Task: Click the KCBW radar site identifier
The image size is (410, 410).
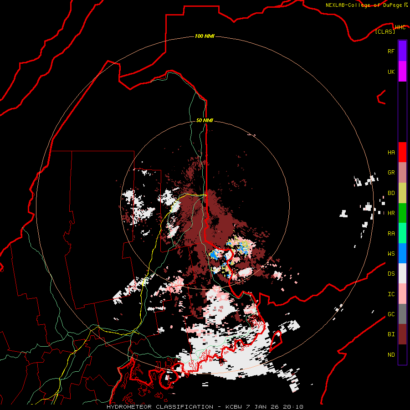Action: pos(234,407)
